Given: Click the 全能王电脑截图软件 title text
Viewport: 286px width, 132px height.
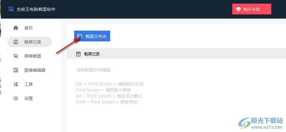Looking at the screenshot, I should (36, 9).
